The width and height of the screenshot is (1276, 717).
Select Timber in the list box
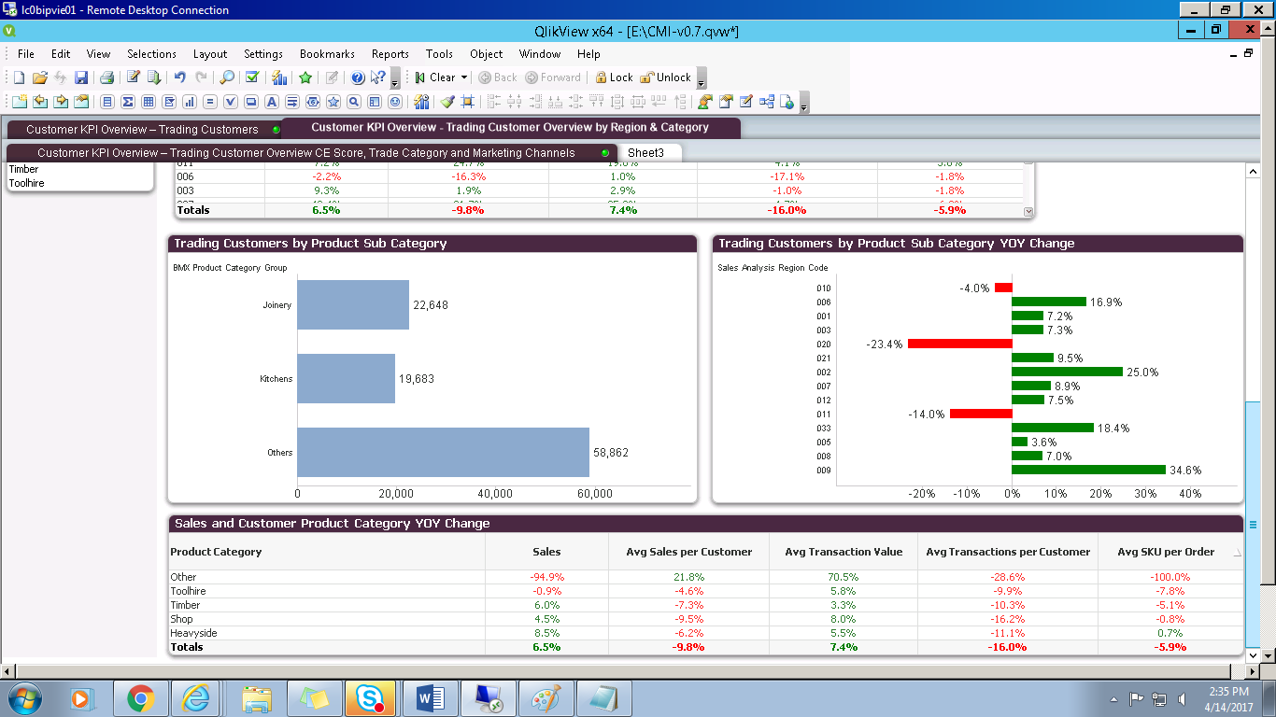[x=78, y=170]
